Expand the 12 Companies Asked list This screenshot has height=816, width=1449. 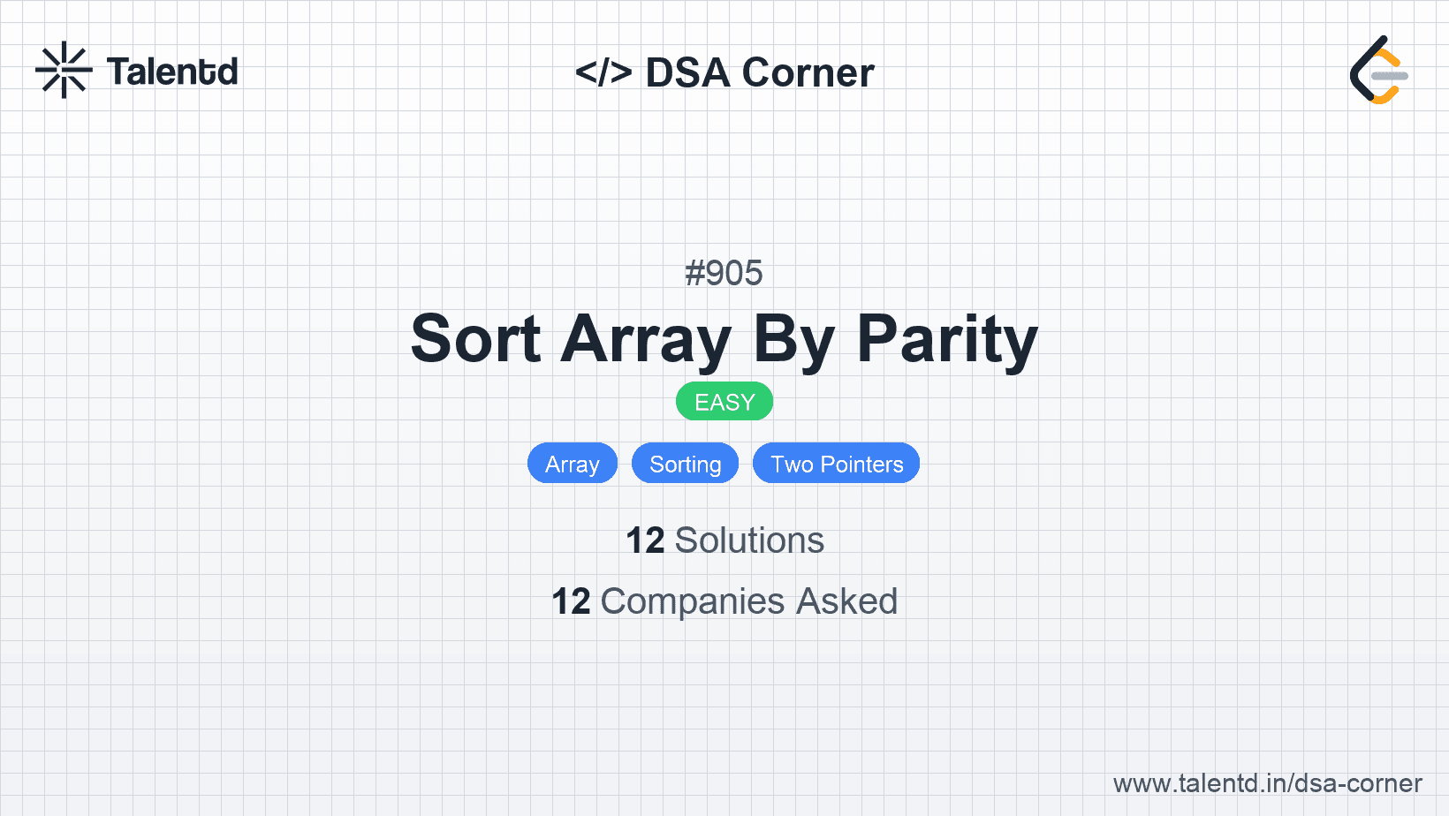coord(724,601)
